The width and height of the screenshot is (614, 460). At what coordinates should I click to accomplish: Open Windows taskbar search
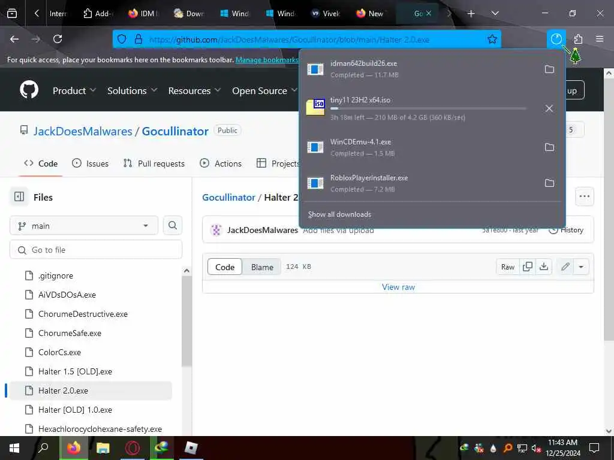[x=43, y=448]
